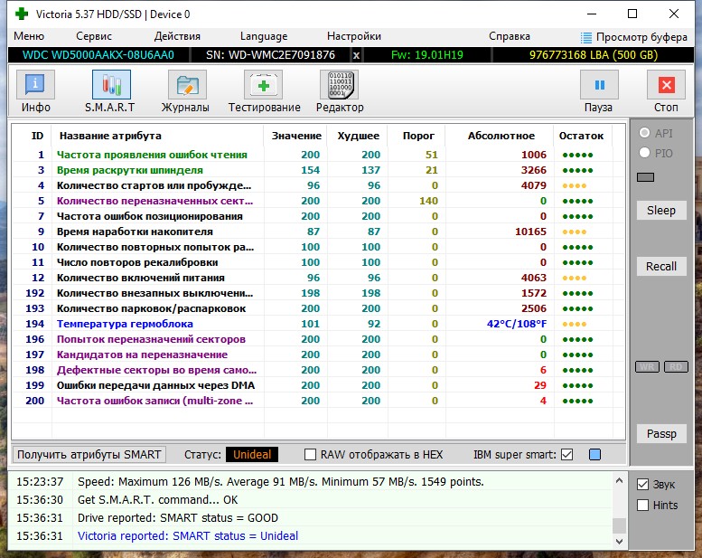Viewport: 702px width, 558px height.
Task: Click absolute value 42°C/108°F
Action: tap(517, 324)
